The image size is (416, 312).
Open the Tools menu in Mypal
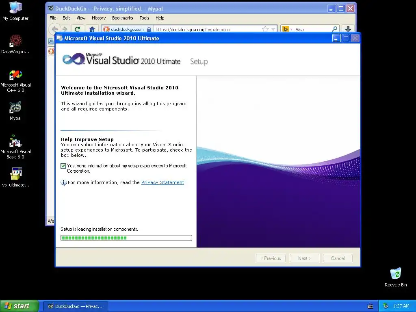pyautogui.click(x=144, y=18)
